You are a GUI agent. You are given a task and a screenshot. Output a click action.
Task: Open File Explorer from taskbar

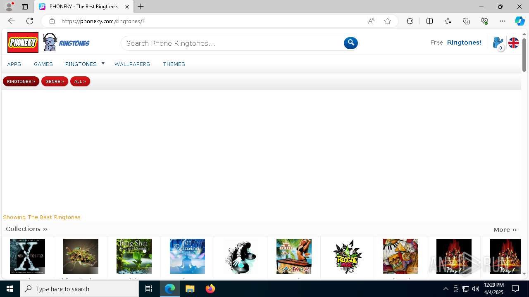pos(190,289)
